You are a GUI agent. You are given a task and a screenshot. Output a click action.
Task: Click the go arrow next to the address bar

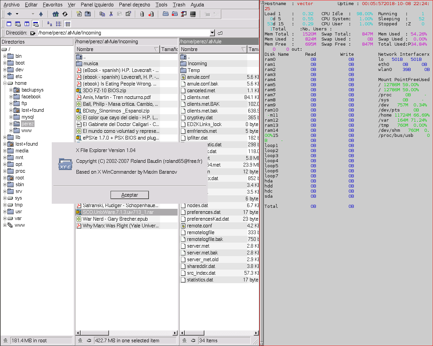tap(220, 33)
